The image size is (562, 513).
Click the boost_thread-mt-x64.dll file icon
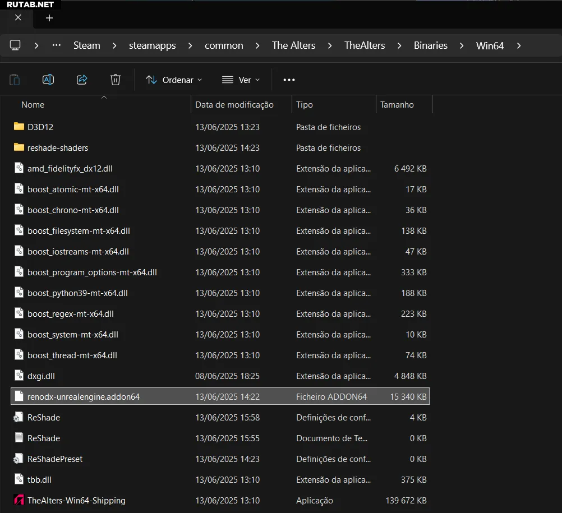point(19,355)
